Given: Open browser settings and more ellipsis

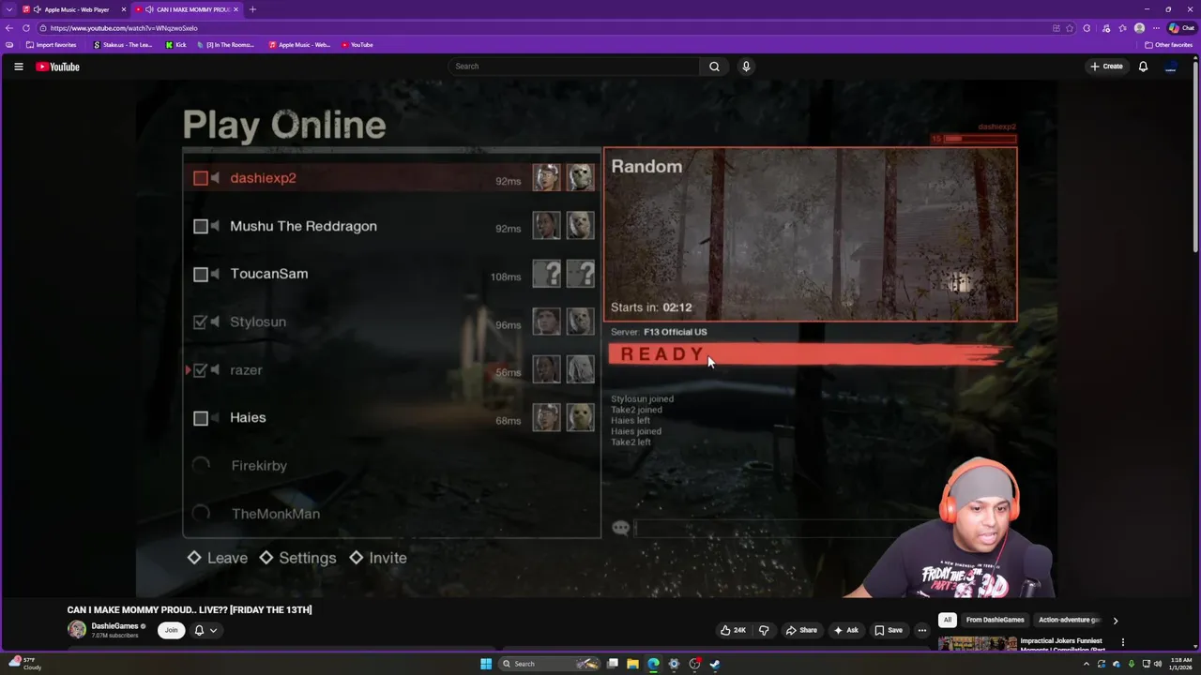Looking at the screenshot, I should tap(1156, 28).
